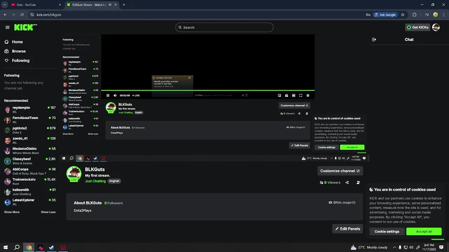Open large Classybeef Slots & Casino channel row
The height and width of the screenshot is (252, 449).
click(30, 161)
